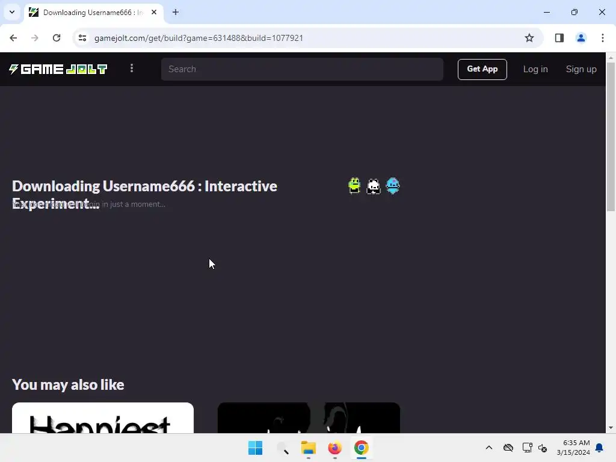Click the page vertical scrollbar thumb
The height and width of the screenshot is (462, 616).
point(611,137)
